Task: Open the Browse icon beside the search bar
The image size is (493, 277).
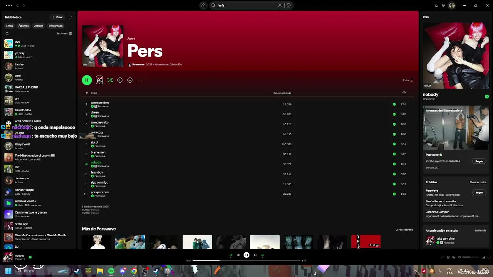Action: coord(288,5)
